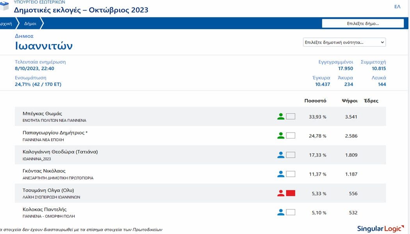Open the Τσουμάνη Ολγα candidate entry
The height and width of the screenshot is (234, 410).
48,190
